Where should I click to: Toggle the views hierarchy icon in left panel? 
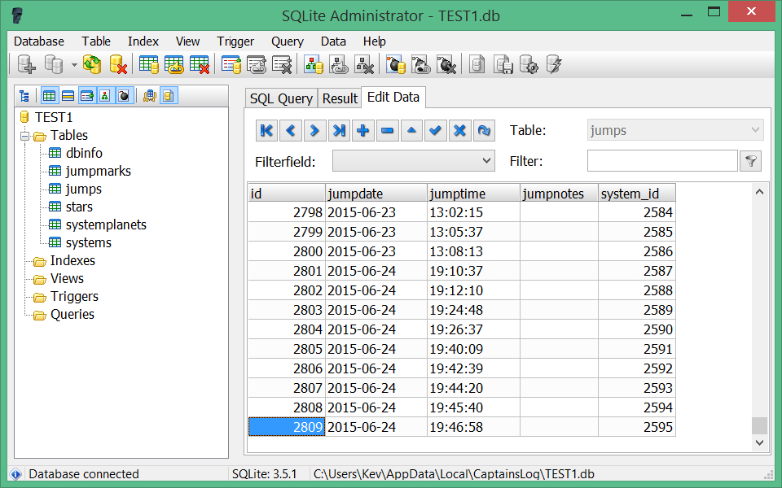(x=105, y=96)
